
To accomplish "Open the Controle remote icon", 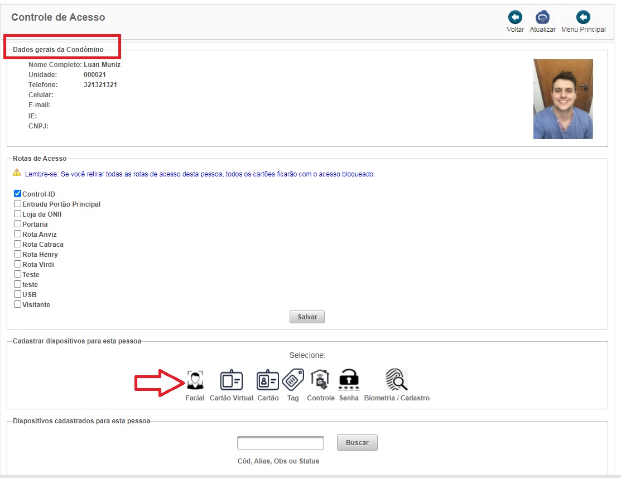I will tap(320, 380).
